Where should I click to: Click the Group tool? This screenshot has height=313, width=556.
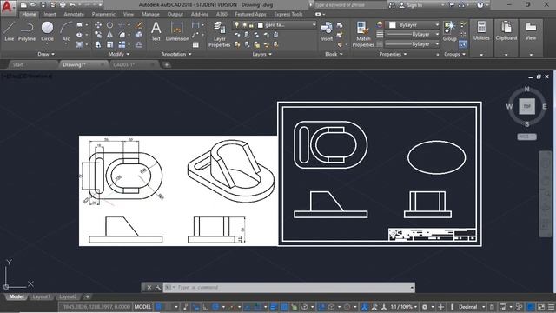pos(450,31)
